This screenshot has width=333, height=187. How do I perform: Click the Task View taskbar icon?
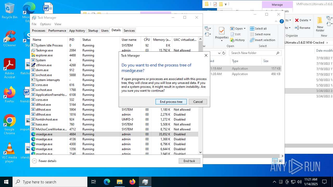point(94,182)
